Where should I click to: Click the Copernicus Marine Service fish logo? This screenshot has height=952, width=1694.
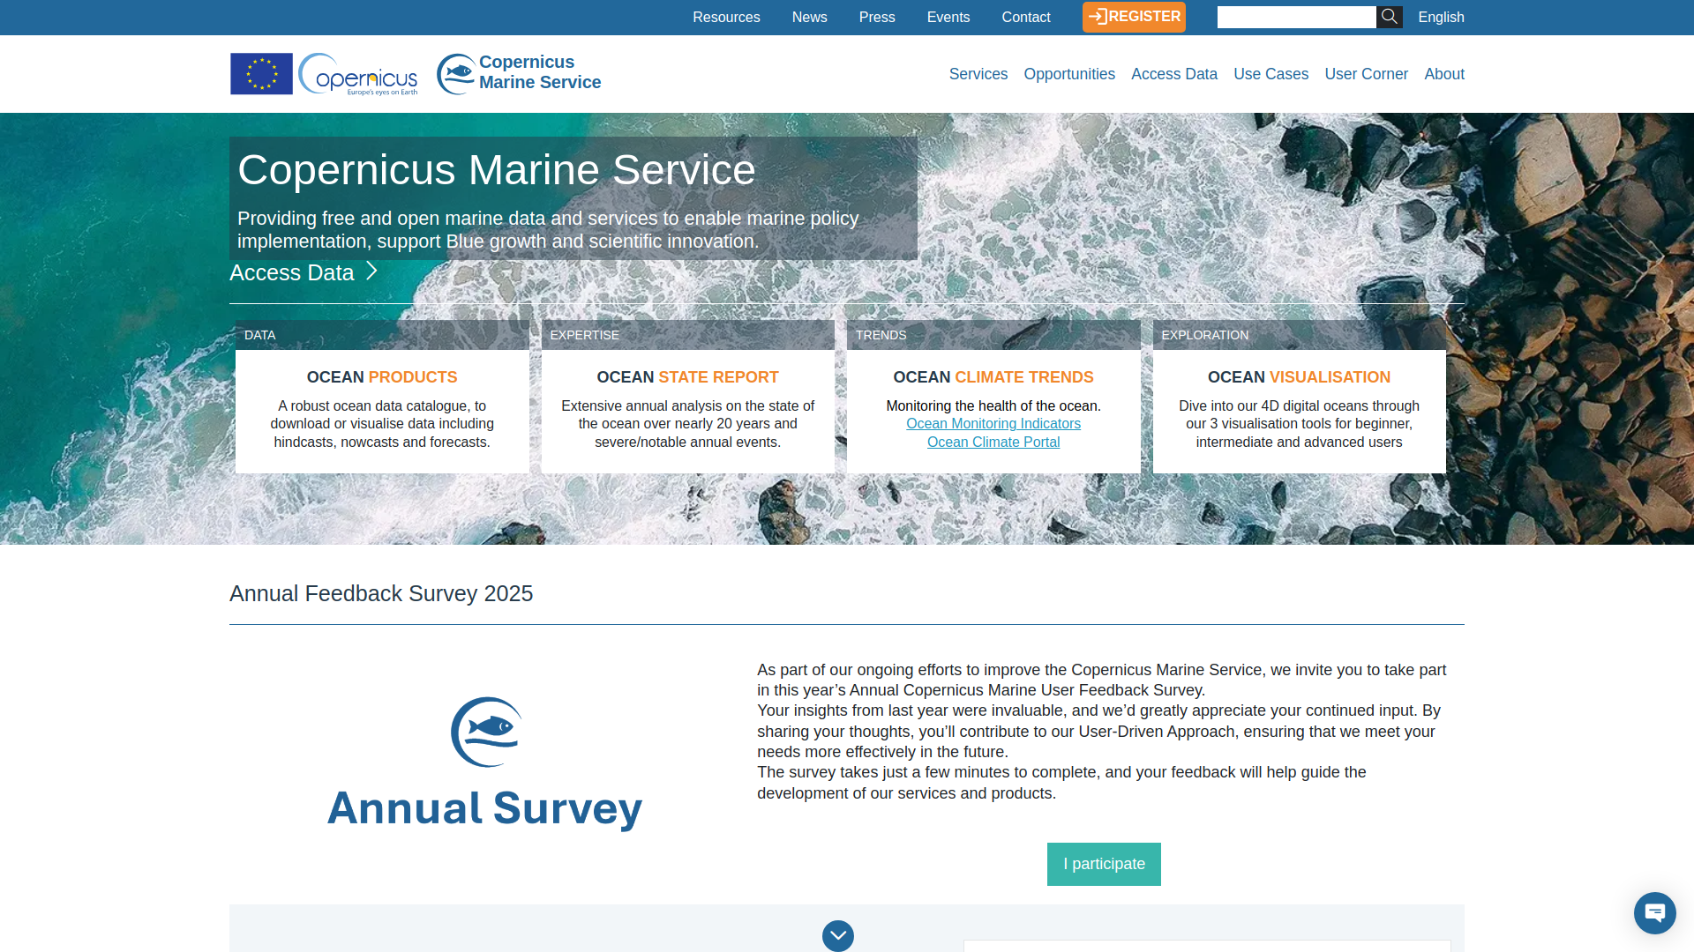(x=519, y=73)
